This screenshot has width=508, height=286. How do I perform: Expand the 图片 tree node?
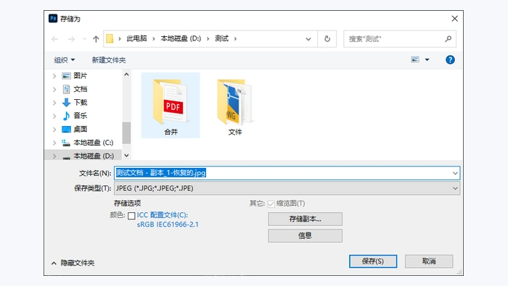54,76
